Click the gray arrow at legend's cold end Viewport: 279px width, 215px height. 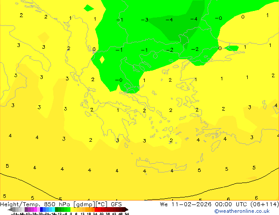[10, 210]
